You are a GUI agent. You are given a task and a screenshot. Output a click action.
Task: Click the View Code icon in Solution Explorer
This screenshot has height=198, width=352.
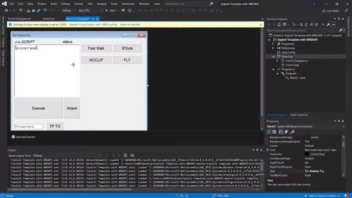(323, 25)
